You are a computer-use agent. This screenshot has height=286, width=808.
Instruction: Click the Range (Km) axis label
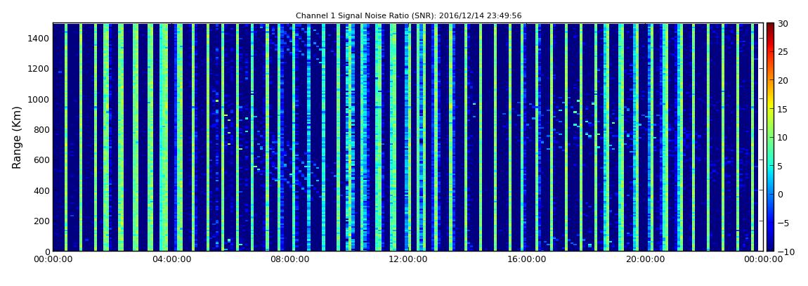click(17, 138)
